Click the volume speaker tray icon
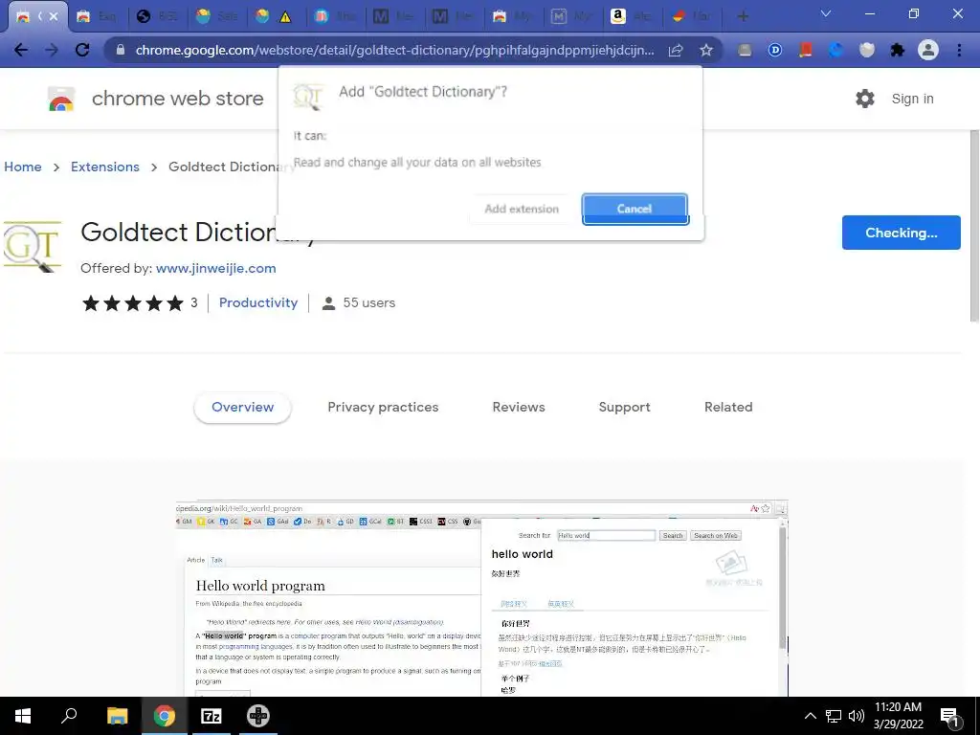Viewport: 980px width, 735px height. [x=857, y=716]
